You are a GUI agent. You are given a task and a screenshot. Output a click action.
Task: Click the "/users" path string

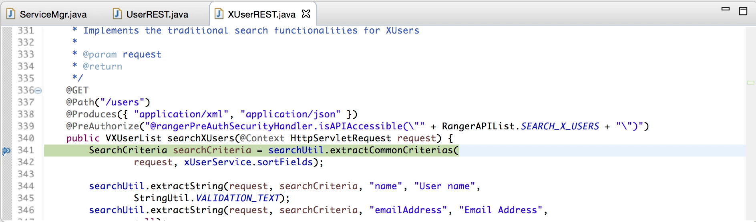[122, 102]
